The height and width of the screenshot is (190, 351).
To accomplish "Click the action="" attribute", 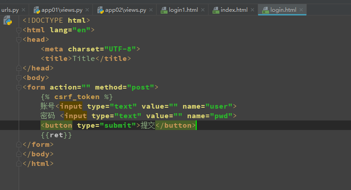I will click(x=70, y=87).
